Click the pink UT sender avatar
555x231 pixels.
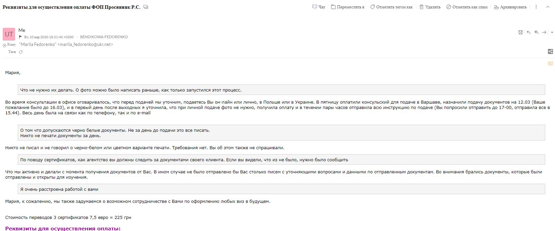click(9, 34)
